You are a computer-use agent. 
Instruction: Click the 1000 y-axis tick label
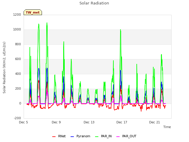click(x=17, y=30)
